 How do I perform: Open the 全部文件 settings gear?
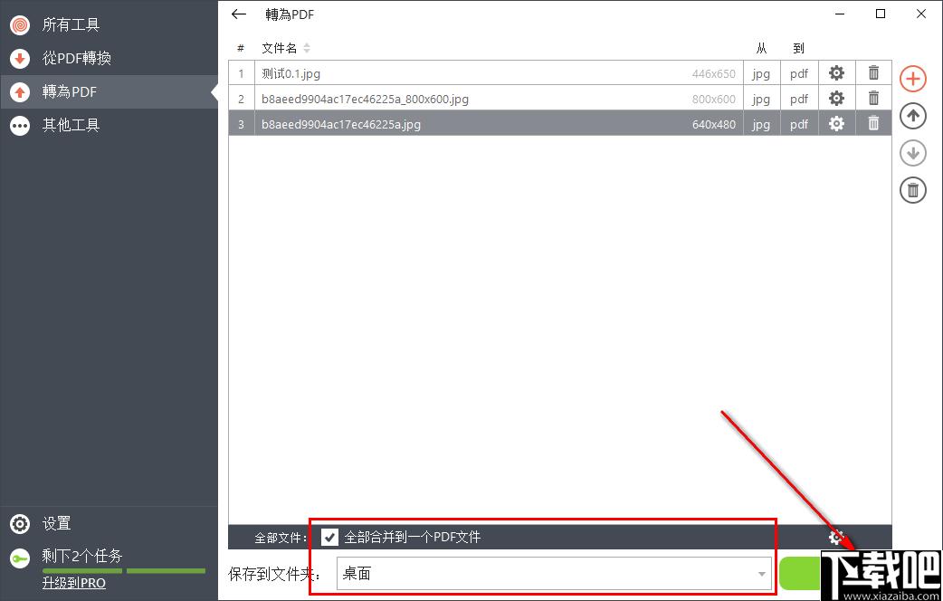pyautogui.click(x=836, y=536)
